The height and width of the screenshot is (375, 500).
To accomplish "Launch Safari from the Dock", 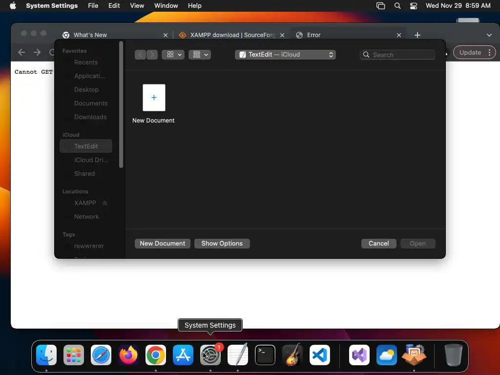I will coord(101,355).
